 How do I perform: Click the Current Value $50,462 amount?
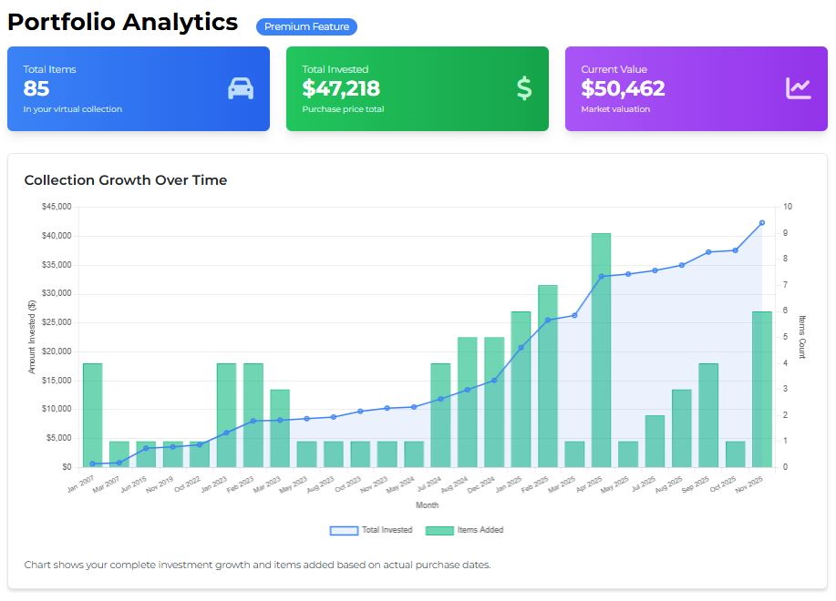coord(623,88)
